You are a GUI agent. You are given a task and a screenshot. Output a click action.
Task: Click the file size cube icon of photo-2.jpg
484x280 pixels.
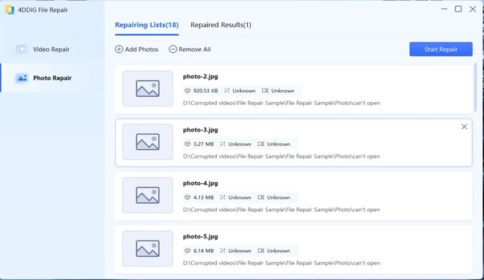pyautogui.click(x=188, y=91)
